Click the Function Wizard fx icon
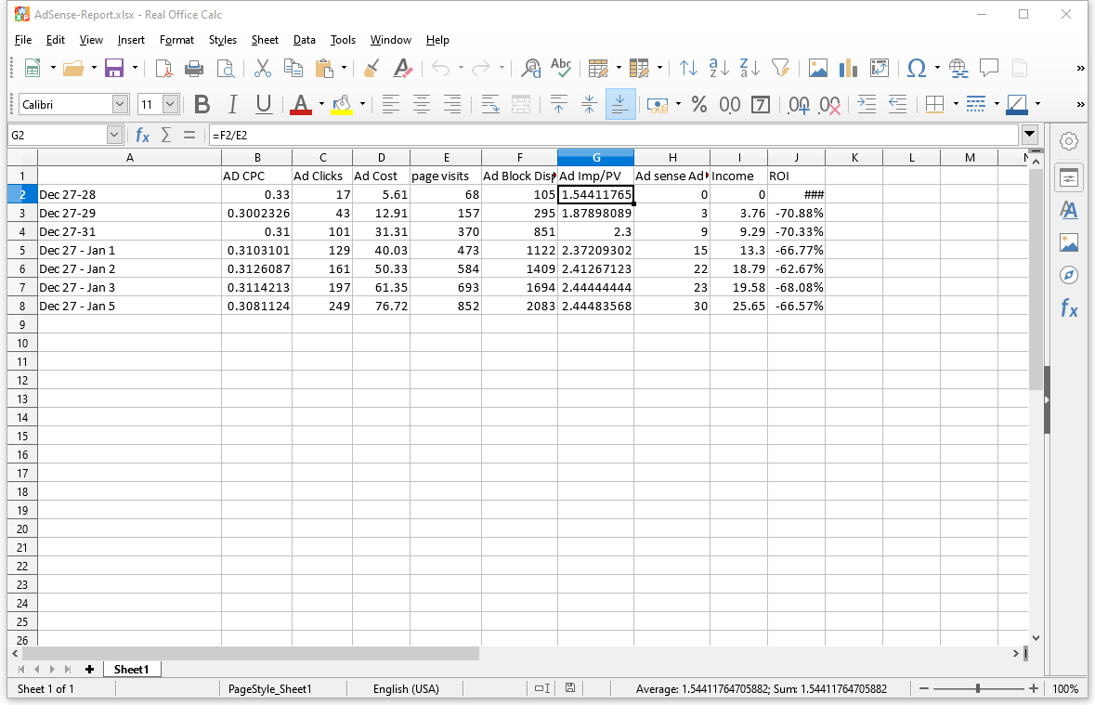 (x=142, y=135)
